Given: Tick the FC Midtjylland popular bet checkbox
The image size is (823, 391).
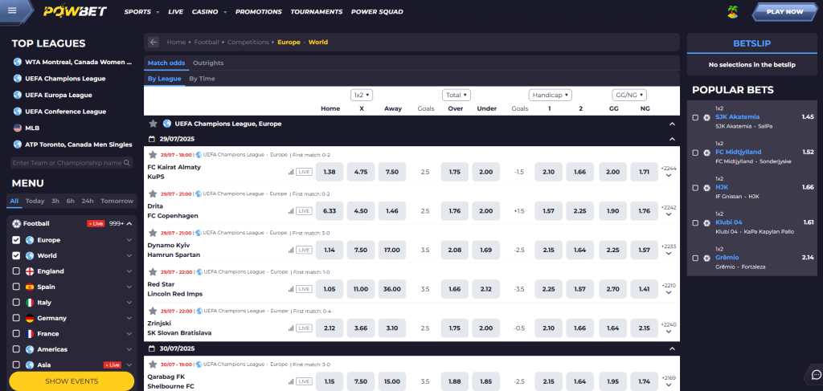Looking at the screenshot, I should (x=695, y=153).
